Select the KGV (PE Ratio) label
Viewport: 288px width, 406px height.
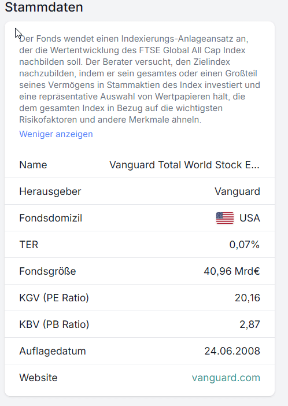[x=54, y=298]
